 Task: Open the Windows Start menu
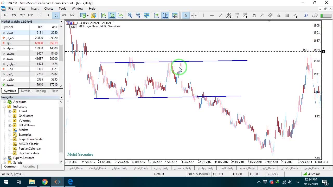(6, 182)
